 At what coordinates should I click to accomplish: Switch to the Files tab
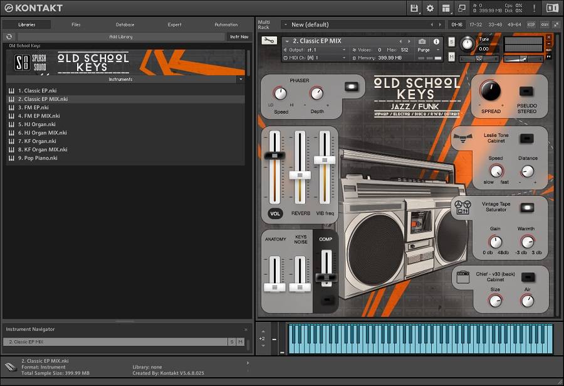(x=76, y=24)
